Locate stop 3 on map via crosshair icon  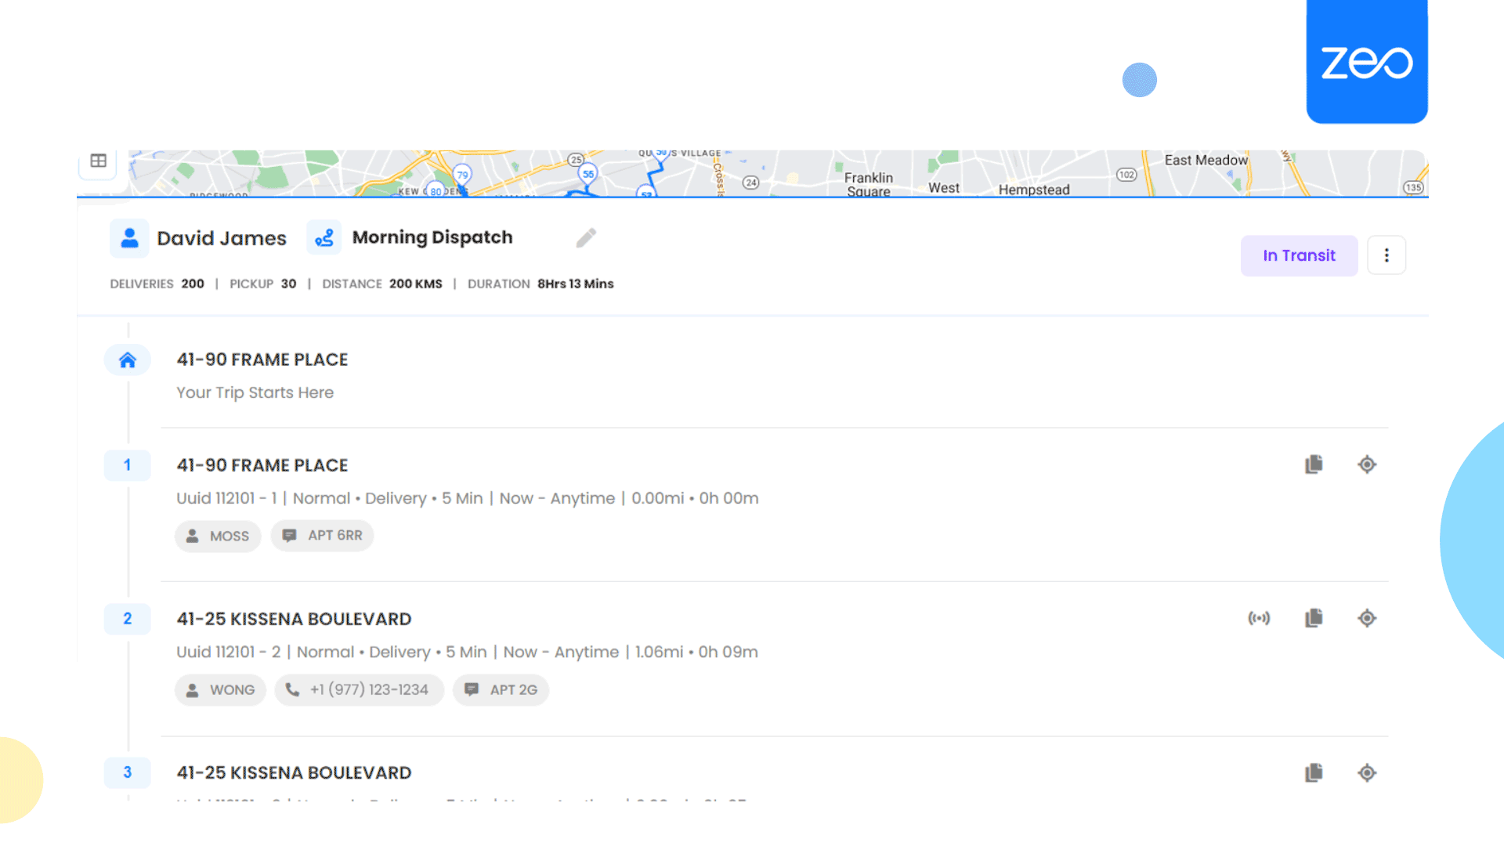pos(1367,772)
